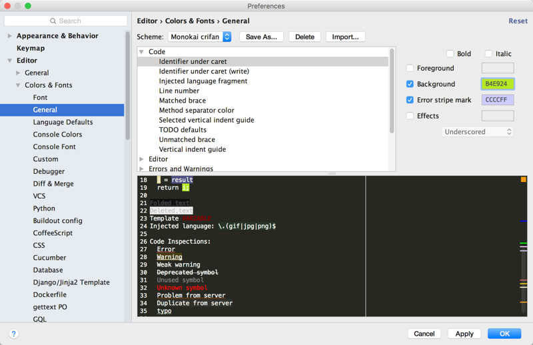Select Language Defaults in the sidebar
This screenshot has height=345, width=533.
click(x=63, y=122)
